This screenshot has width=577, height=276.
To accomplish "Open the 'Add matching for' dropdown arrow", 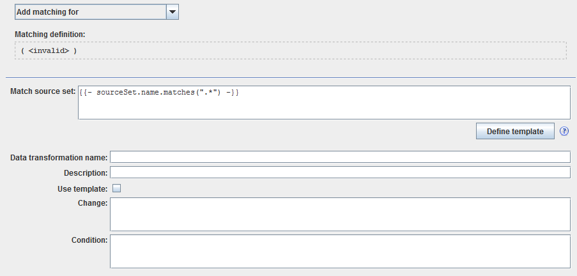I will pos(172,12).
